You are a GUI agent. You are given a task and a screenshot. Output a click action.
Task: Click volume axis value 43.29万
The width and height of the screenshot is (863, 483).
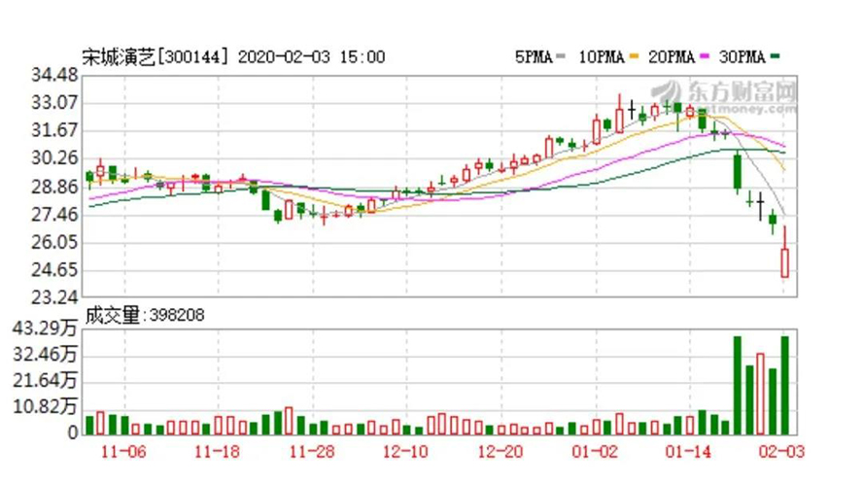coord(45,329)
